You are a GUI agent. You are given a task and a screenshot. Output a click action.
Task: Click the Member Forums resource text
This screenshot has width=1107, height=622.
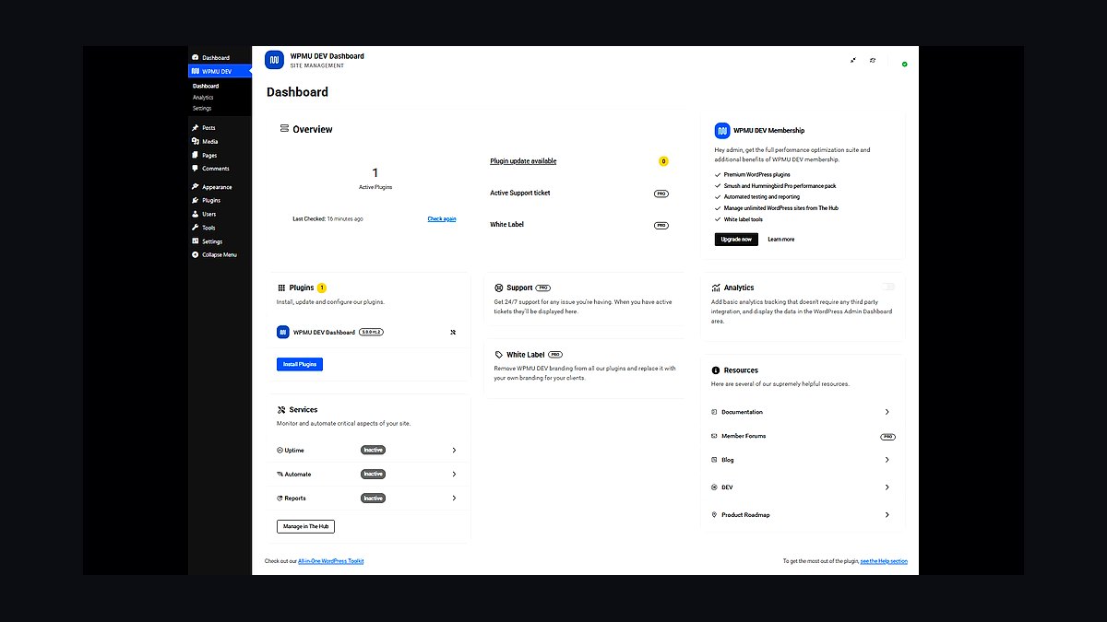pos(744,436)
